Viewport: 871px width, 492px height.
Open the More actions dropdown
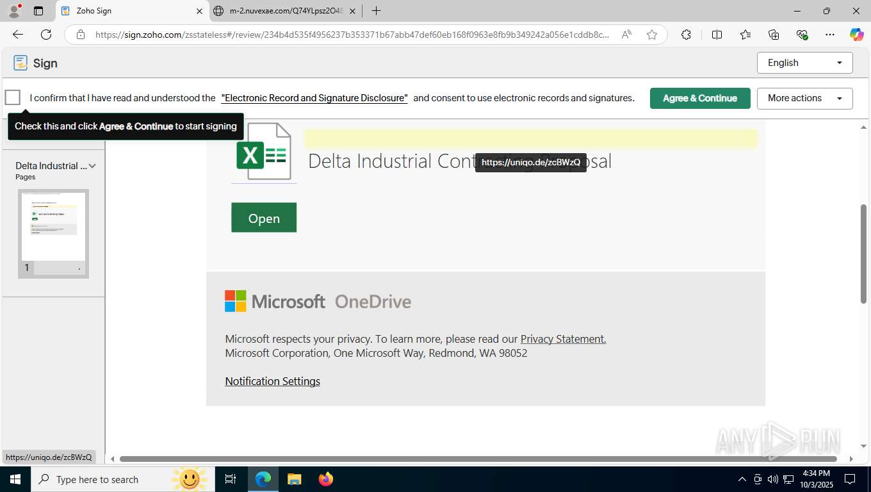point(805,98)
